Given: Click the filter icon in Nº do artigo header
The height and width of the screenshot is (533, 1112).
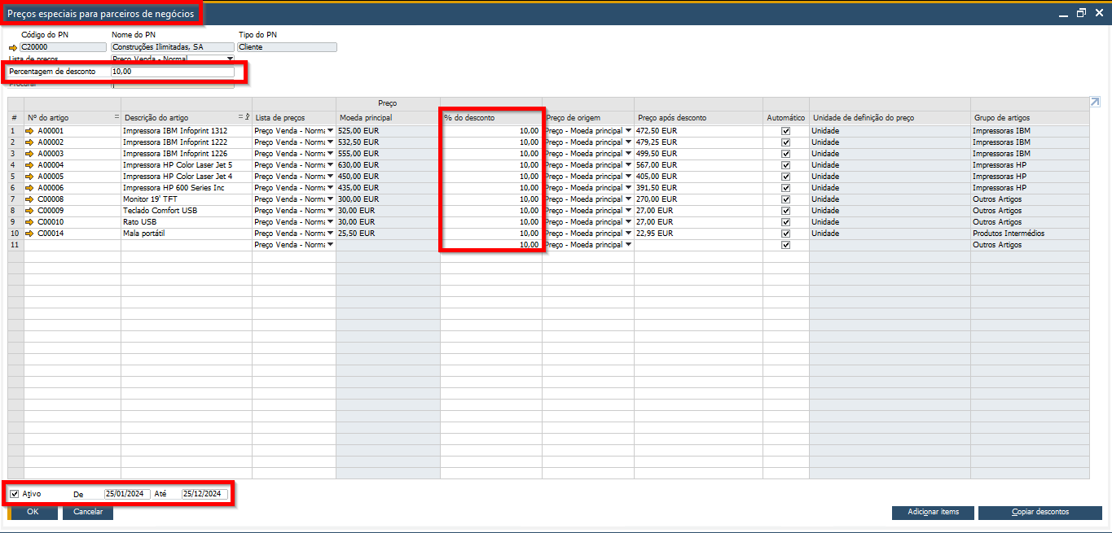Looking at the screenshot, I should 116,117.
